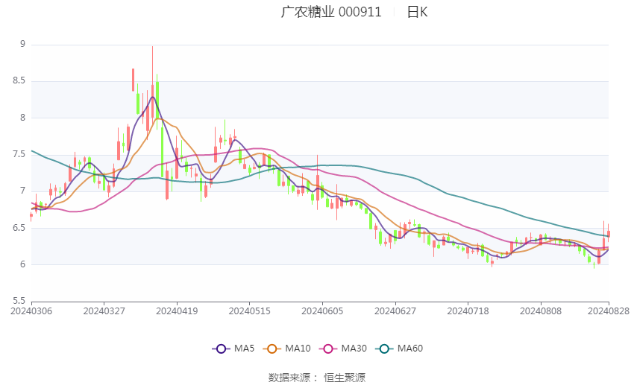Click the 20240306 x-axis date label
Image resolution: width=634 pixels, height=385 pixels.
(x=31, y=311)
